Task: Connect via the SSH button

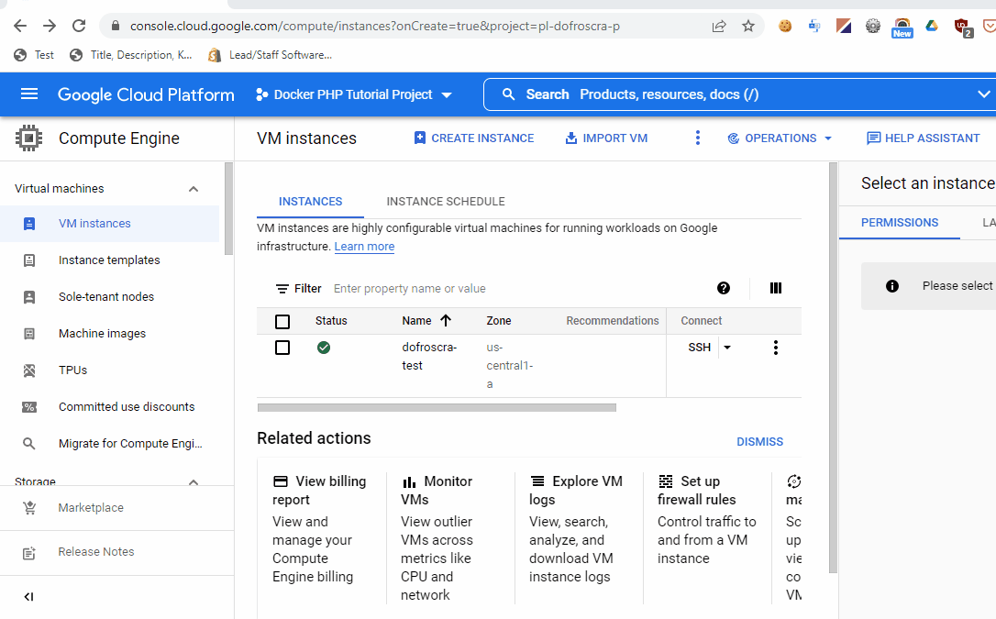Action: pos(700,348)
